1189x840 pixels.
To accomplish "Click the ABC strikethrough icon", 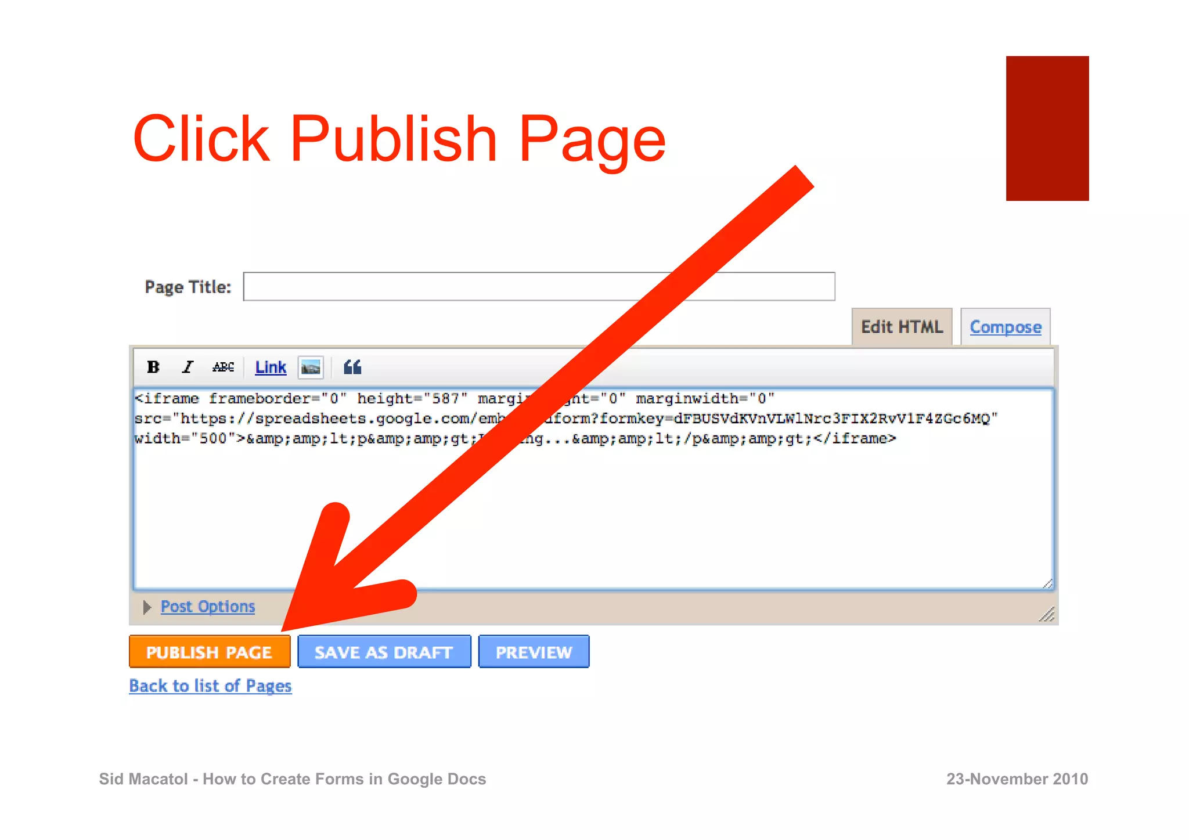I will tap(223, 367).
